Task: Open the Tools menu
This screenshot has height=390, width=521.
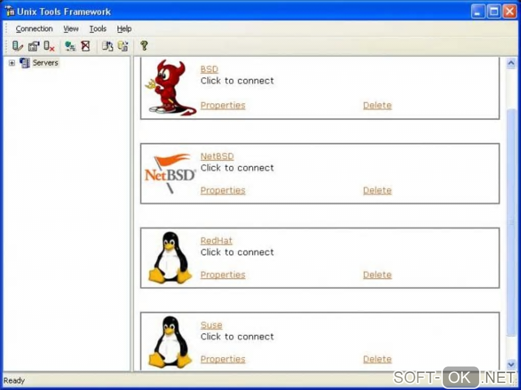Action: coord(98,29)
